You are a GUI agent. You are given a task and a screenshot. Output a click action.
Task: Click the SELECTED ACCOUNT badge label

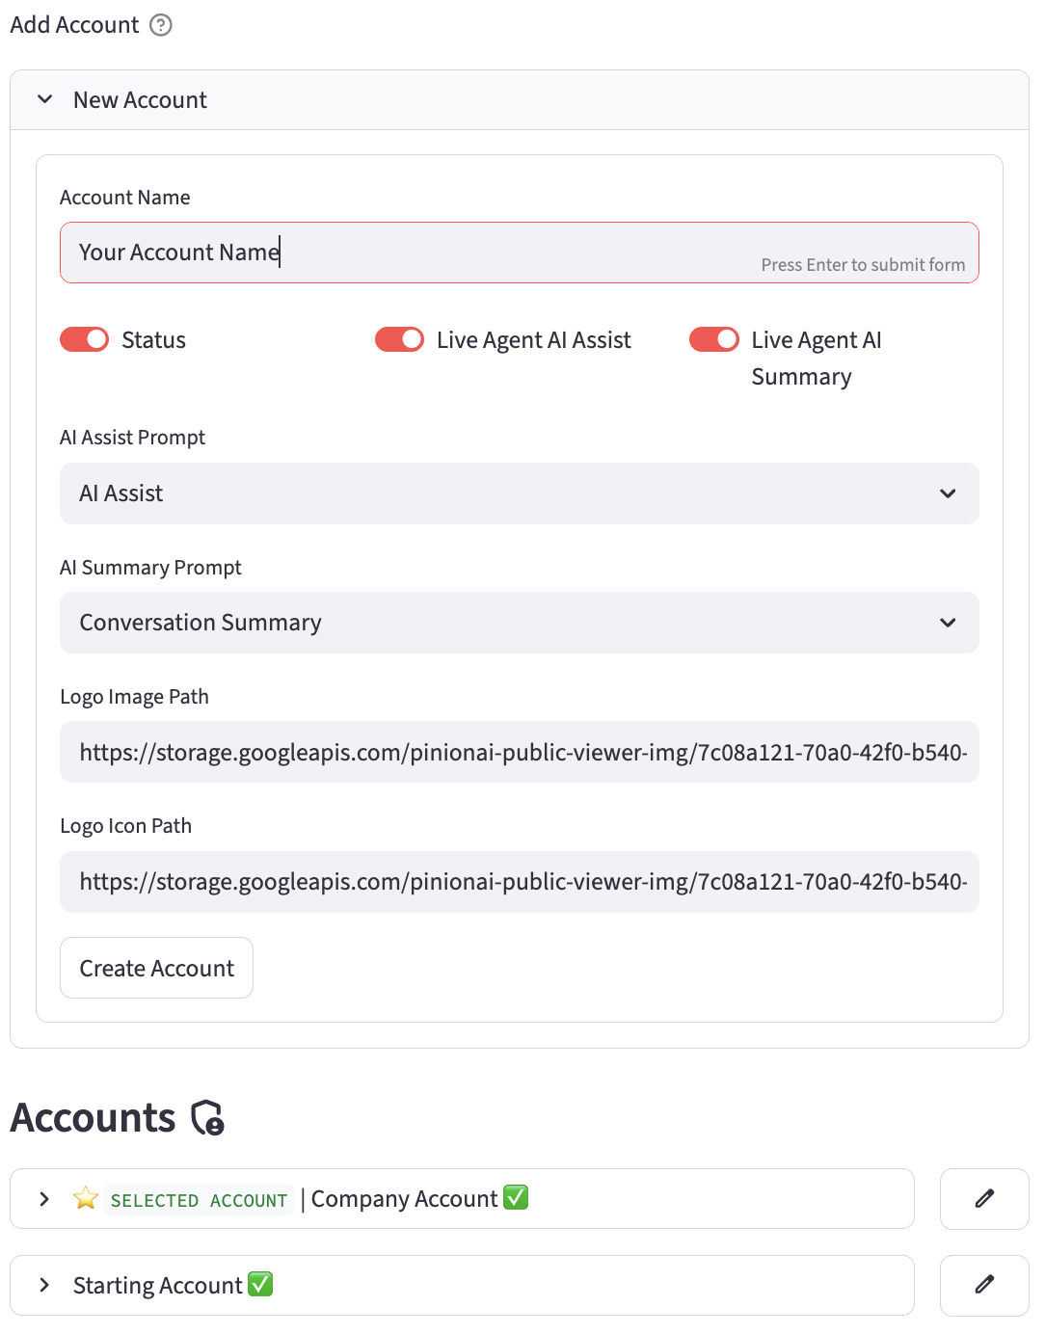pos(199,1200)
